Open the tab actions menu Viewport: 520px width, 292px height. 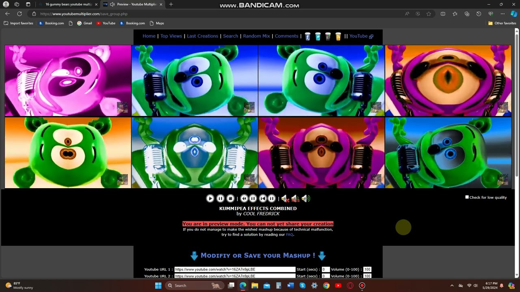tap(28, 4)
